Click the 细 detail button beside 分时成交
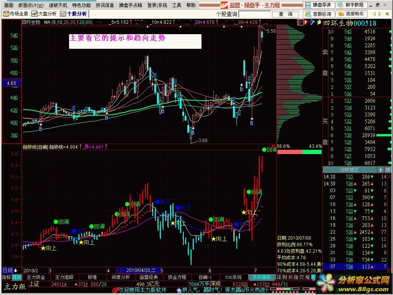The image size is (393, 295). click(x=388, y=170)
